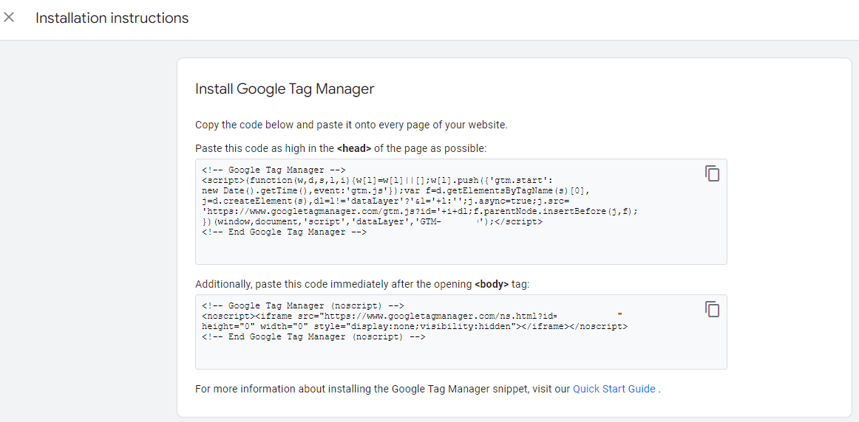859x422 pixels.
Task: Click the '<!-- End Google Tag Manager (noscript) -->' line
Action: [x=313, y=337]
